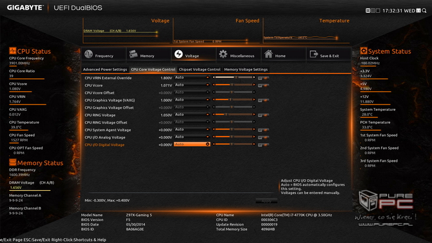Adjust the CPU VRIN External Override slider
Image resolution: width=432 pixels, height=243 pixels.
pyautogui.click(x=233, y=77)
